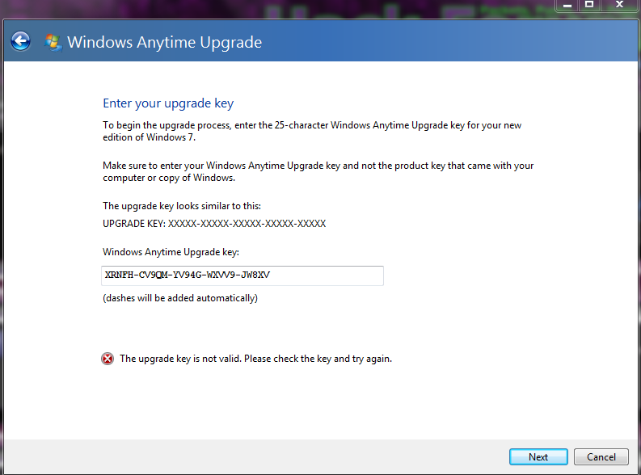Screen dimensions: 641x475
Task: Close the Anytime Upgrade window
Action: (x=619, y=5)
